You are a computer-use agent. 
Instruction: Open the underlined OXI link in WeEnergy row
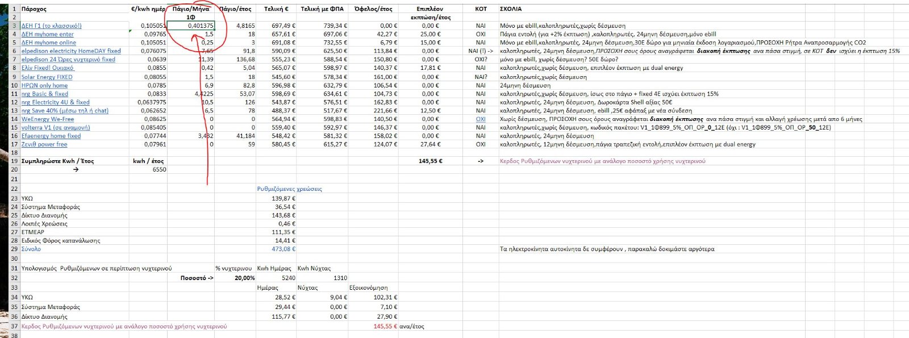coord(481,119)
